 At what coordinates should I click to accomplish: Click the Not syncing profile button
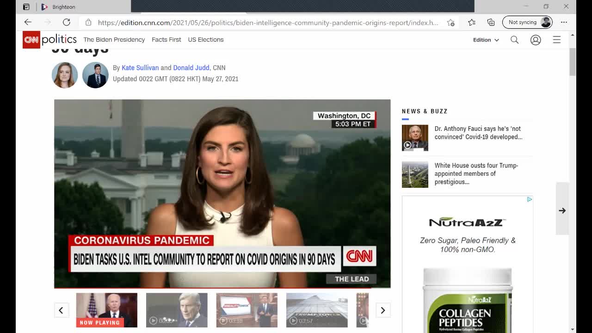pos(528,22)
